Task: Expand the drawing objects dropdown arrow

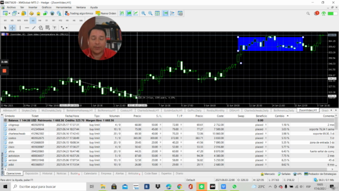Action: pyautogui.click(x=67, y=28)
